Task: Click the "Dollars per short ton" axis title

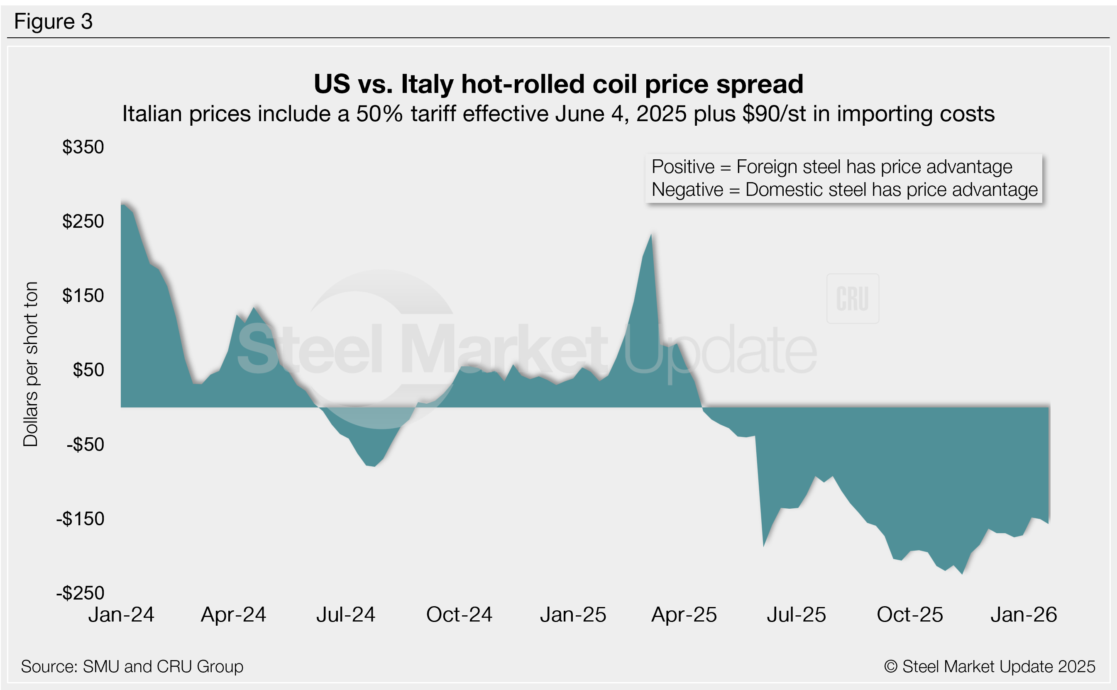Action: coord(31,364)
